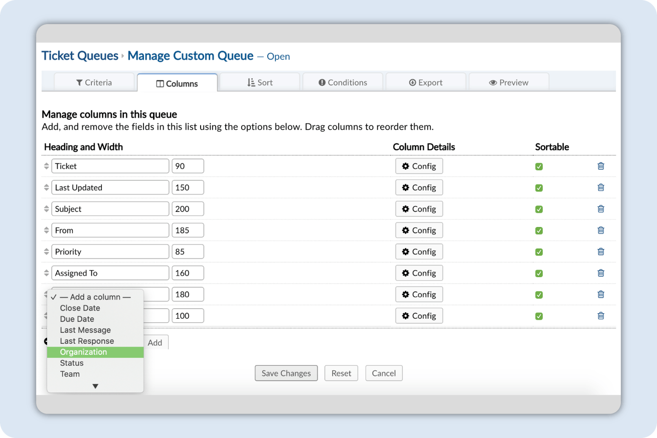The width and height of the screenshot is (657, 438).
Task: Click the Cancel button
Action: (384, 373)
